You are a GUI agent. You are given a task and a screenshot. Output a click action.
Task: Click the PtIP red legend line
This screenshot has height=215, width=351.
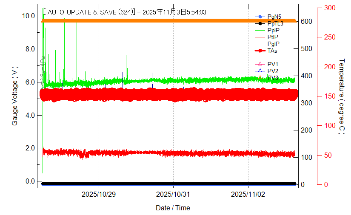point(259,37)
